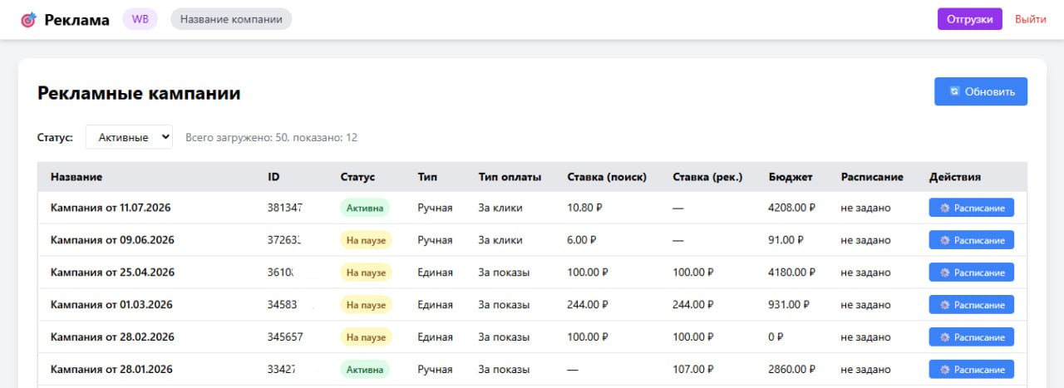Click gear icon in the 11.07.2026 campaign's Расписание button
1064x388 pixels.
[944, 208]
